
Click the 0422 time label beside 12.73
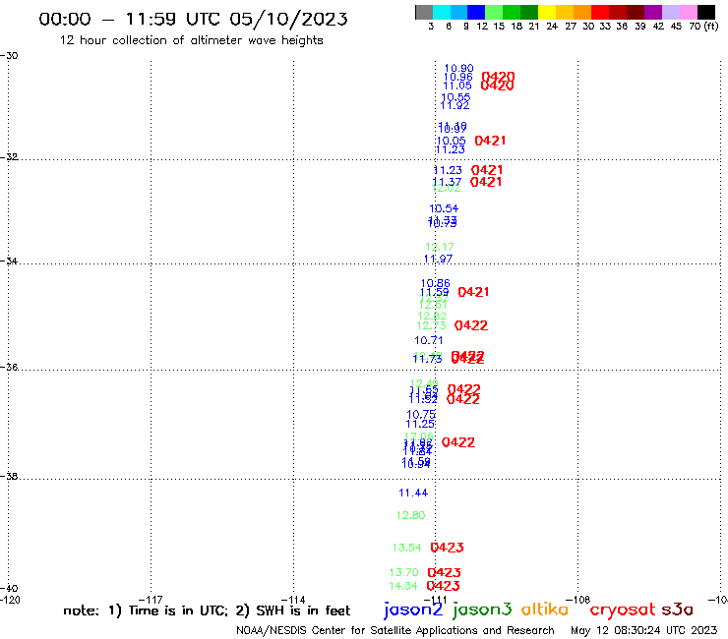pyautogui.click(x=471, y=325)
